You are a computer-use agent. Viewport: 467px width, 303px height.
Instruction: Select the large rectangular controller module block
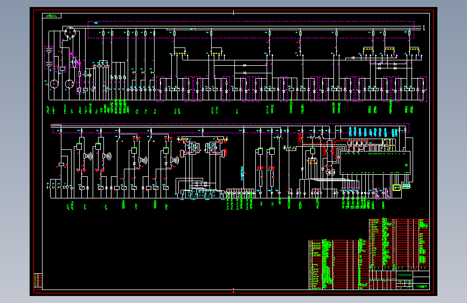point(375,163)
